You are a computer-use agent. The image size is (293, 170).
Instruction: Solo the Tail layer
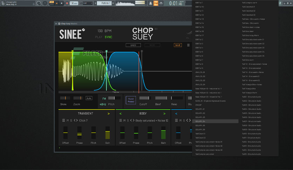coord(184,120)
